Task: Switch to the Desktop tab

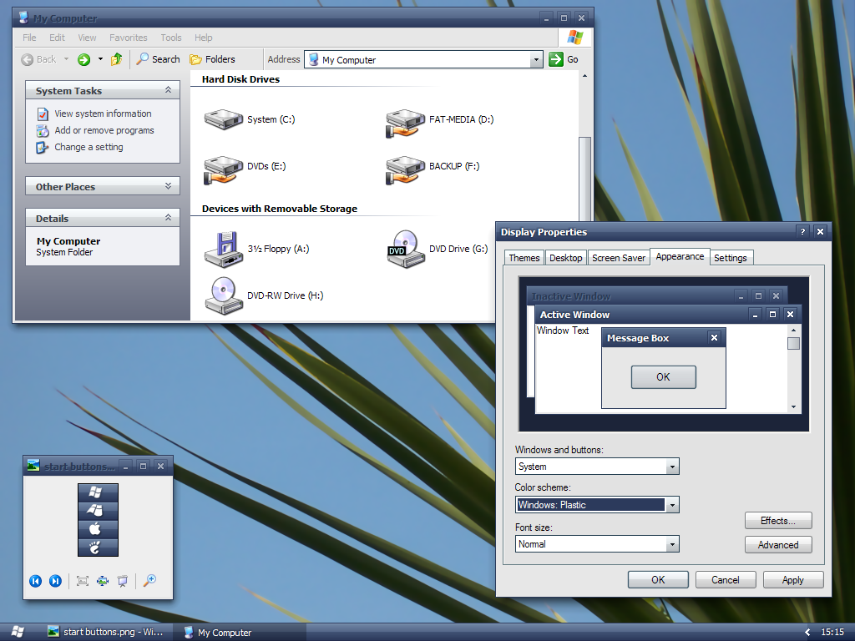Action: 565,258
